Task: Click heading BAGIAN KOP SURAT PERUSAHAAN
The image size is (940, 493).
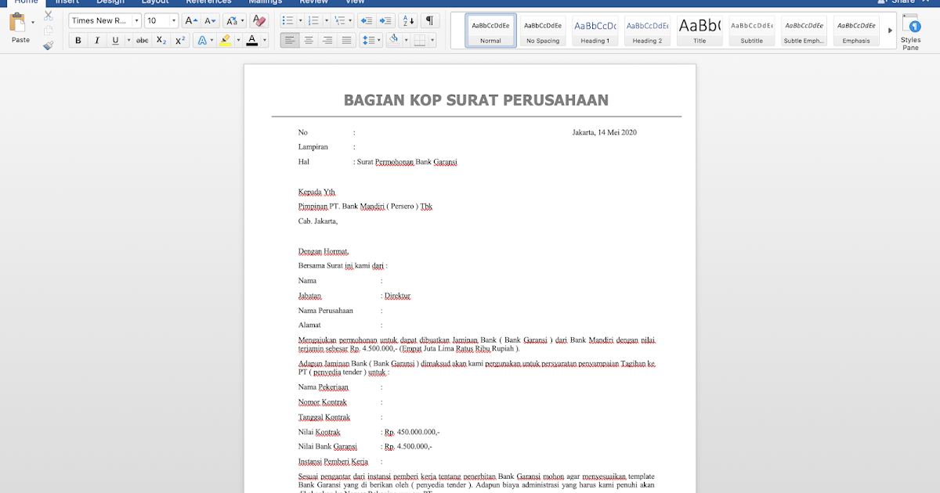Action: pyautogui.click(x=476, y=100)
